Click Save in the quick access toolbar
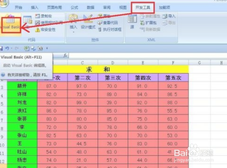The image size is (227, 168). [x=1, y=48]
